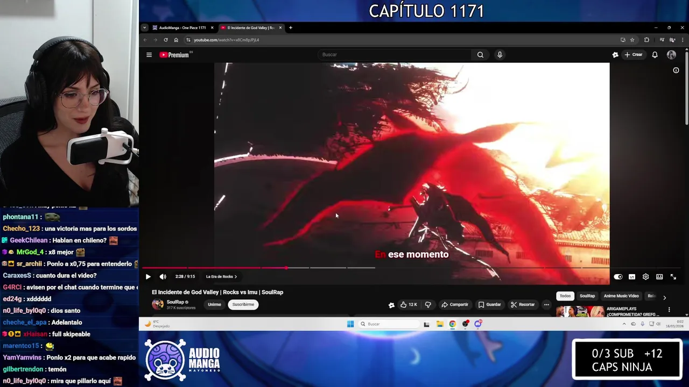Click the youtube.com address bar URL
Screen dimensions: 689x387
226,40
